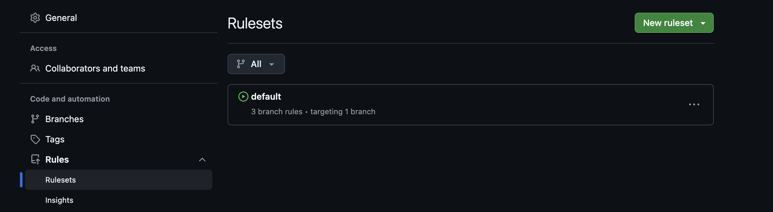Open Tags settings label
Viewport: 773px width, 212px height.
tap(55, 139)
